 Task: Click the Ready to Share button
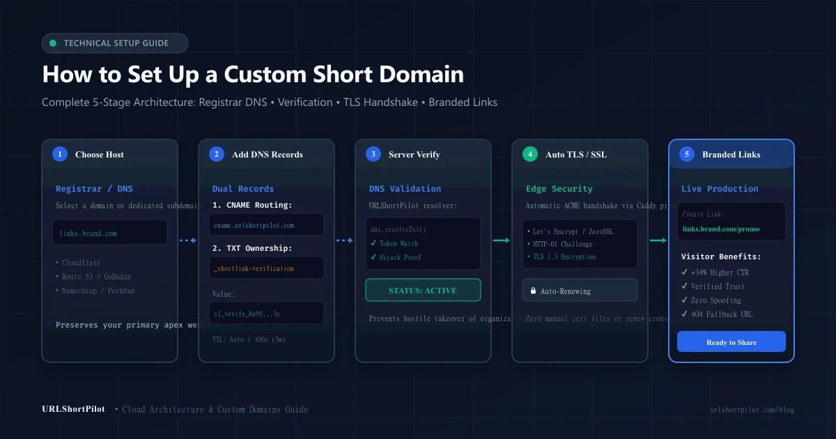pyautogui.click(x=731, y=341)
